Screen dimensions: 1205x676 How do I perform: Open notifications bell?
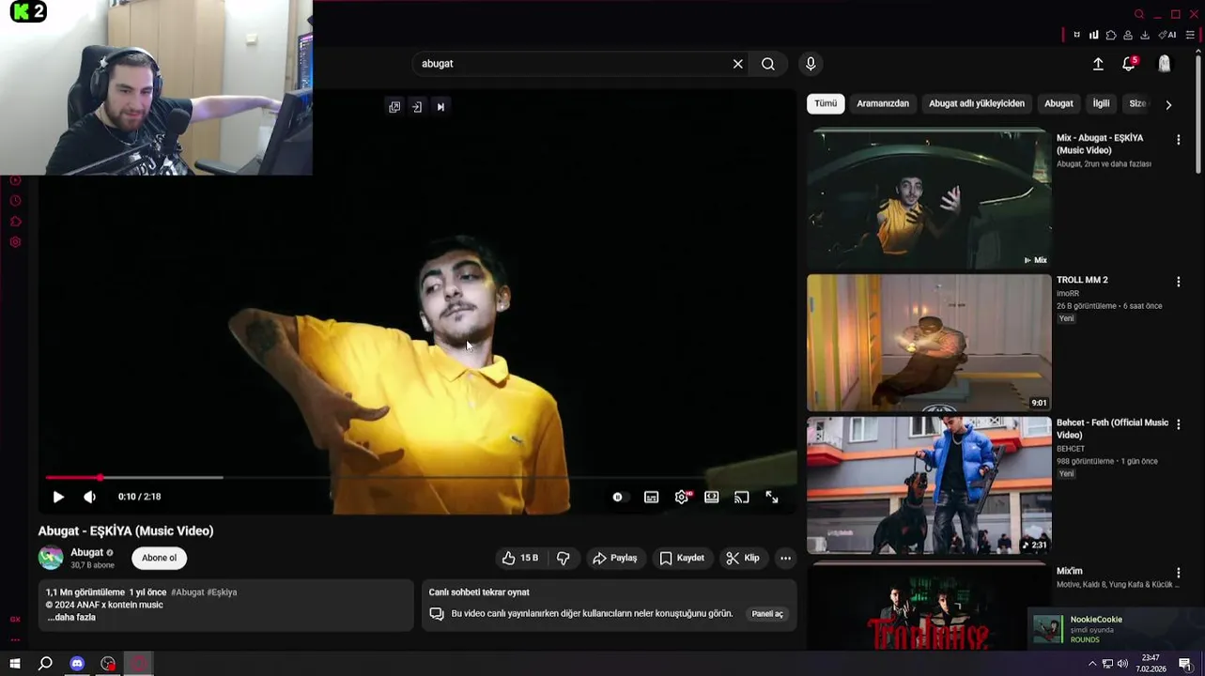coord(1129,64)
